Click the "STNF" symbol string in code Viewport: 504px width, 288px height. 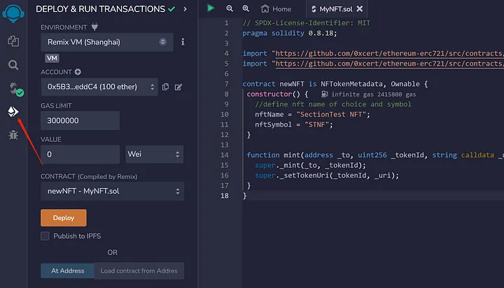316,124
